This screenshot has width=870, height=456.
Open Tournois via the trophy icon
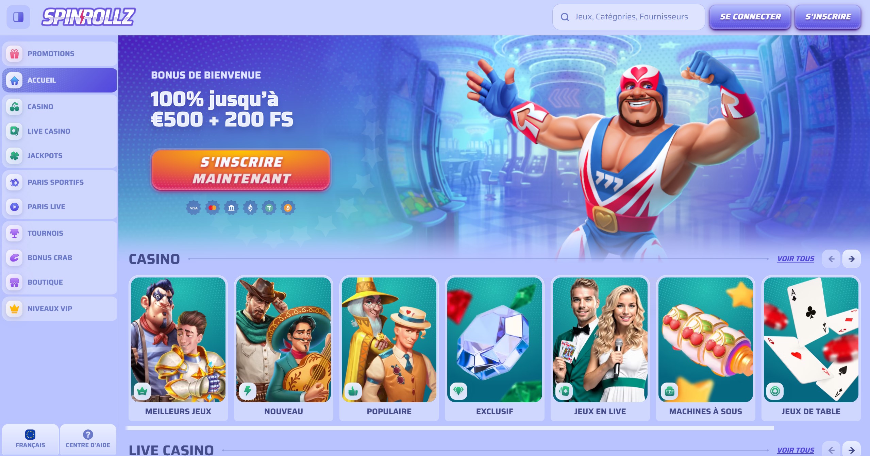tap(14, 233)
